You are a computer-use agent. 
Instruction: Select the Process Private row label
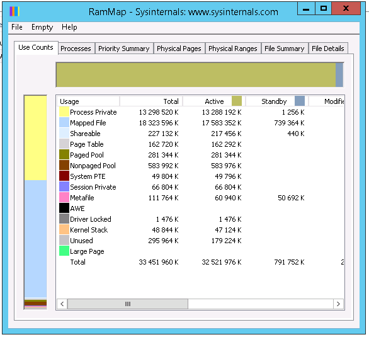click(93, 112)
